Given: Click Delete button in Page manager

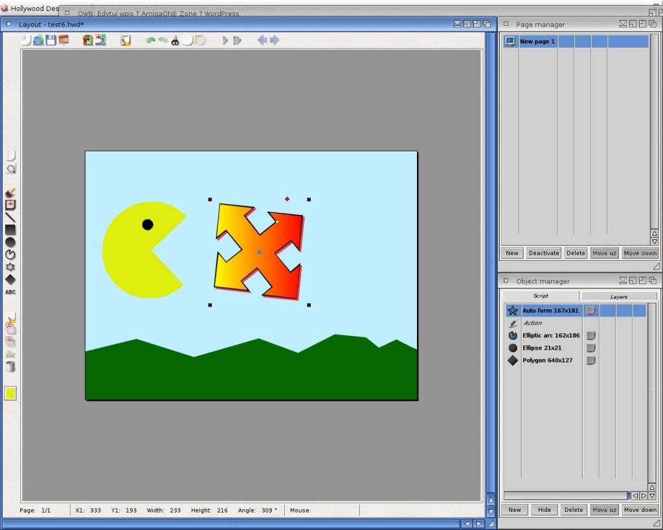Looking at the screenshot, I should click(x=576, y=253).
